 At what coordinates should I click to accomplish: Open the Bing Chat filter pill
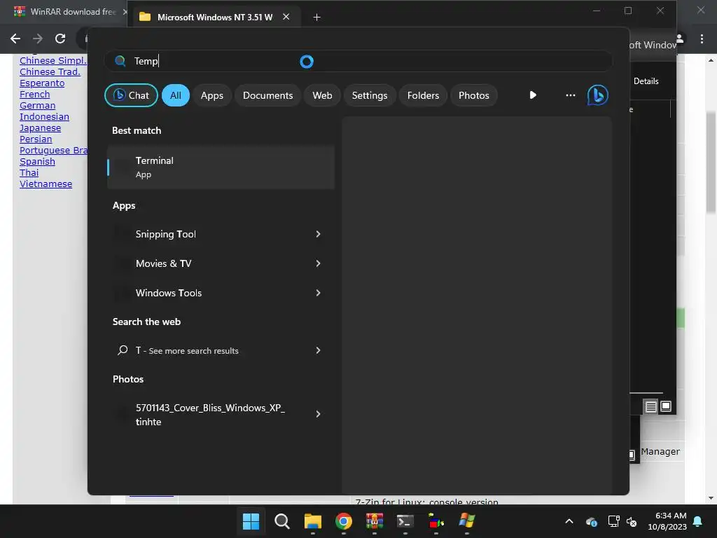coord(131,95)
